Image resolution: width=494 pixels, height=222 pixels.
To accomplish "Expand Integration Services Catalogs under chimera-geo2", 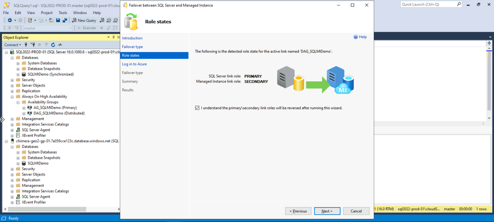I will [x=12, y=191].
